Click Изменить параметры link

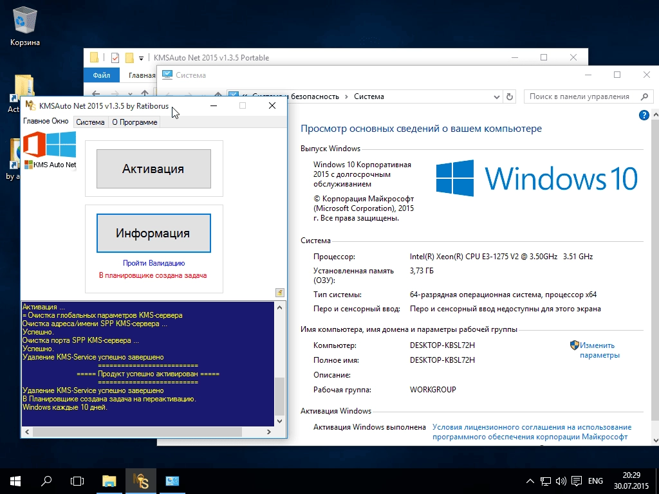[x=599, y=351]
